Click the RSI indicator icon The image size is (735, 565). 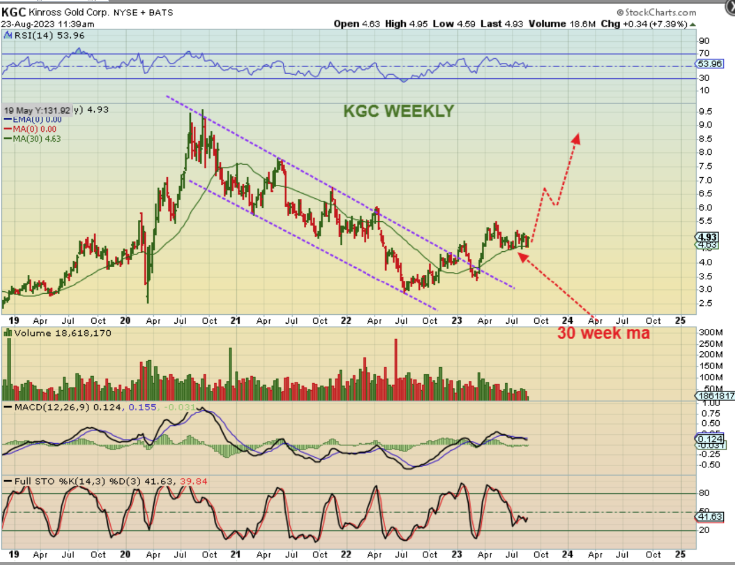coord(8,35)
